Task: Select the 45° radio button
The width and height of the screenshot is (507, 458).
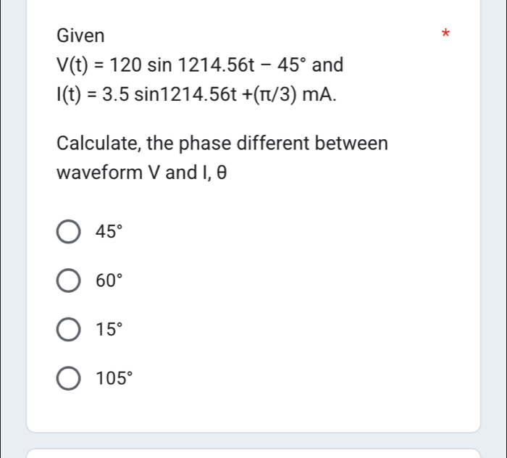Action: pyautogui.click(x=69, y=233)
